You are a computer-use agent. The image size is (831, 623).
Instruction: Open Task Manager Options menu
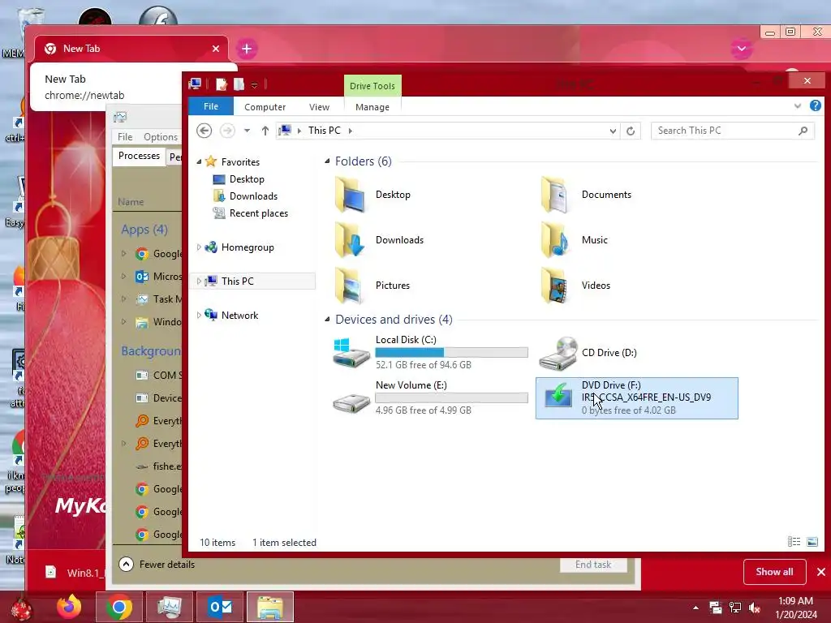161,136
